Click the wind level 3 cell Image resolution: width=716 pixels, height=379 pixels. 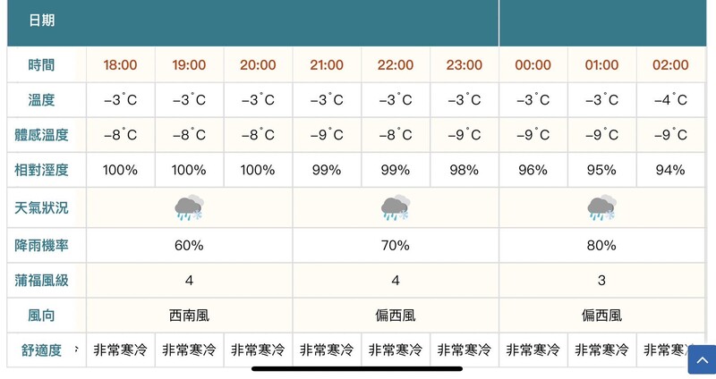601,280
